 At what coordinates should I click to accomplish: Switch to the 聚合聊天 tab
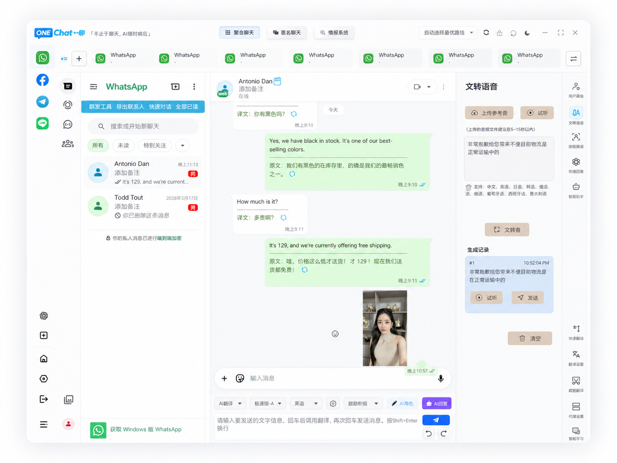coord(239,33)
